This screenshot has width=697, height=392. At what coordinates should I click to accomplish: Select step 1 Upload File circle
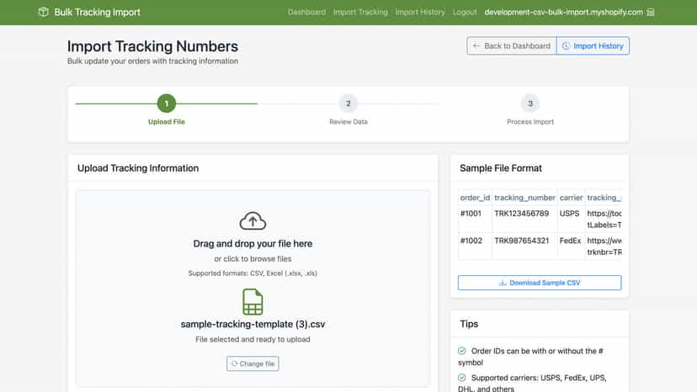(x=166, y=103)
